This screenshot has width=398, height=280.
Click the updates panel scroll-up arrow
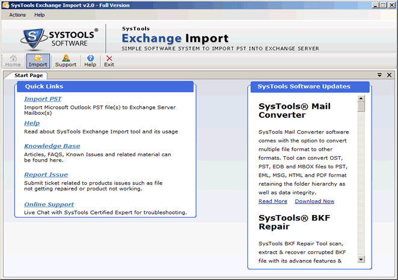pyautogui.click(x=361, y=99)
